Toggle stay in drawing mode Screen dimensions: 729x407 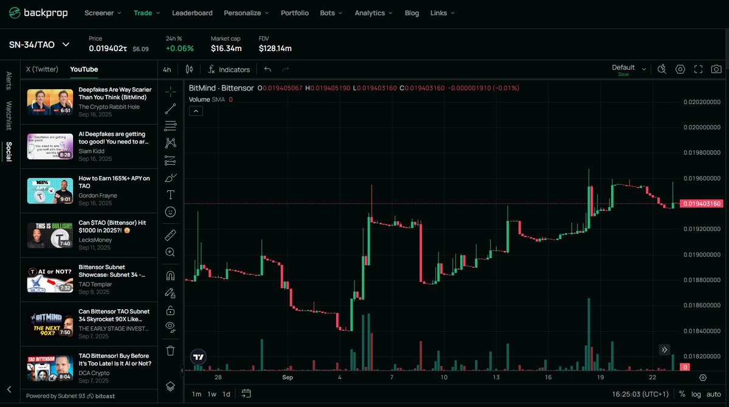click(x=170, y=293)
